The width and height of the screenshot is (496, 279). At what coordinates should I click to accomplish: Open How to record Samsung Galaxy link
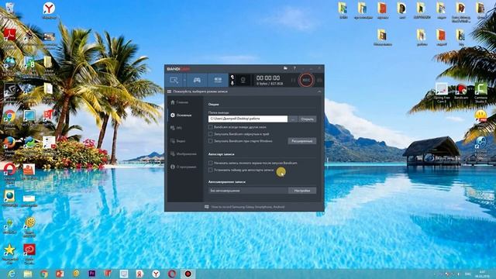(248, 207)
